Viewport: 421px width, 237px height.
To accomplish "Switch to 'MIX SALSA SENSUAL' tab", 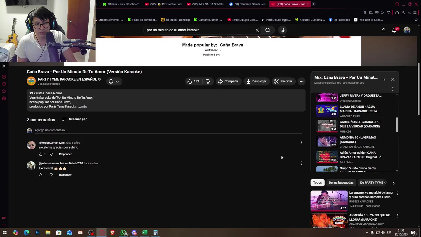I will point(206,4).
